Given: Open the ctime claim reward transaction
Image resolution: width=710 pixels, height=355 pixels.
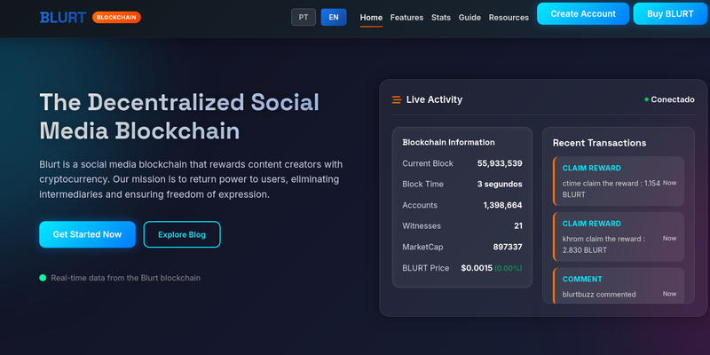Looking at the screenshot, I should [x=618, y=181].
